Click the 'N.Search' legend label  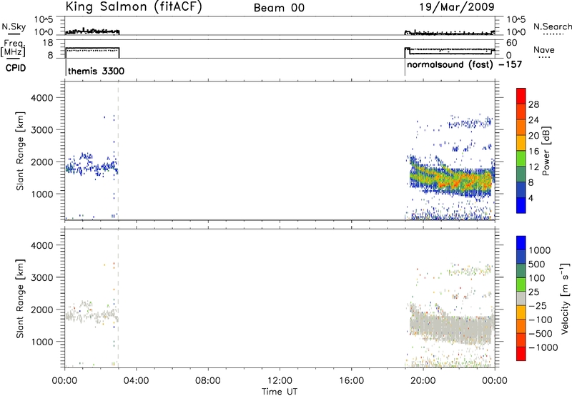[x=552, y=26]
